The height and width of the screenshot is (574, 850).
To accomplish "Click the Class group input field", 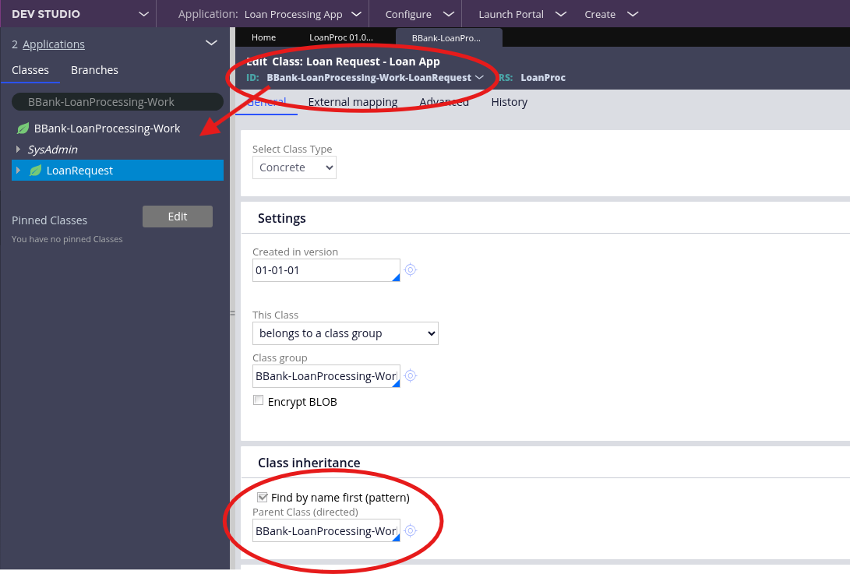I will (x=326, y=376).
